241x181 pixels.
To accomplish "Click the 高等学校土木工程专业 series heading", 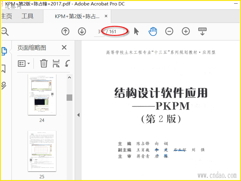I will tap(161, 52).
